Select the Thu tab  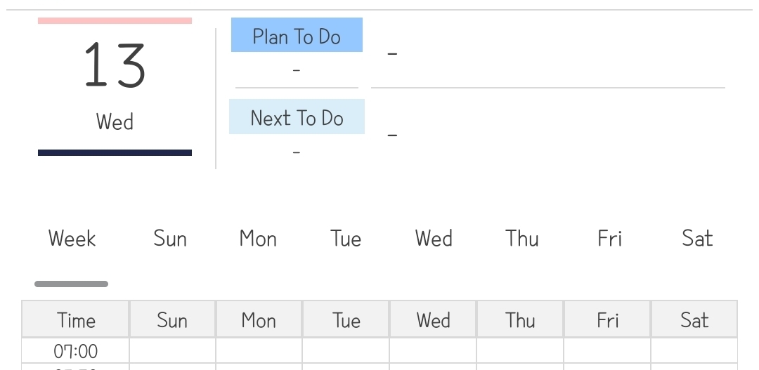pos(522,239)
